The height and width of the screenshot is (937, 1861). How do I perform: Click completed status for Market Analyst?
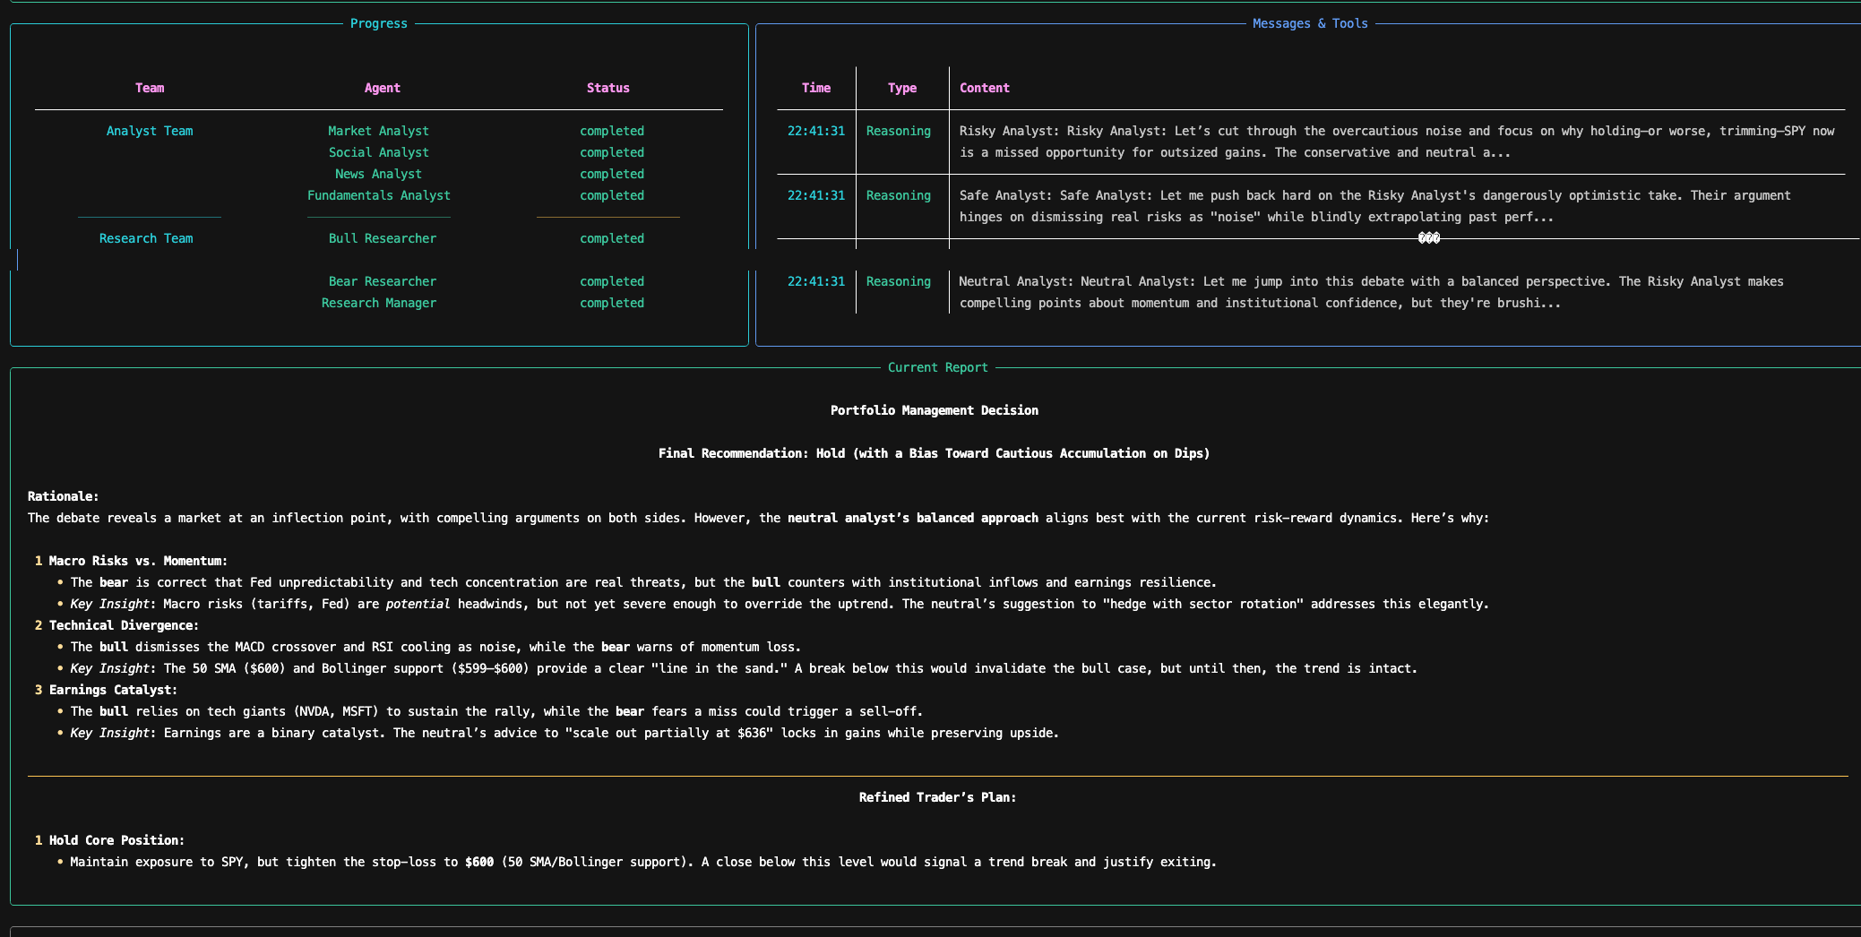(x=612, y=131)
